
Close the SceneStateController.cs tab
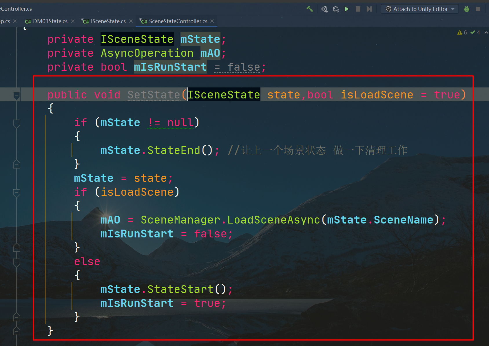pos(212,21)
